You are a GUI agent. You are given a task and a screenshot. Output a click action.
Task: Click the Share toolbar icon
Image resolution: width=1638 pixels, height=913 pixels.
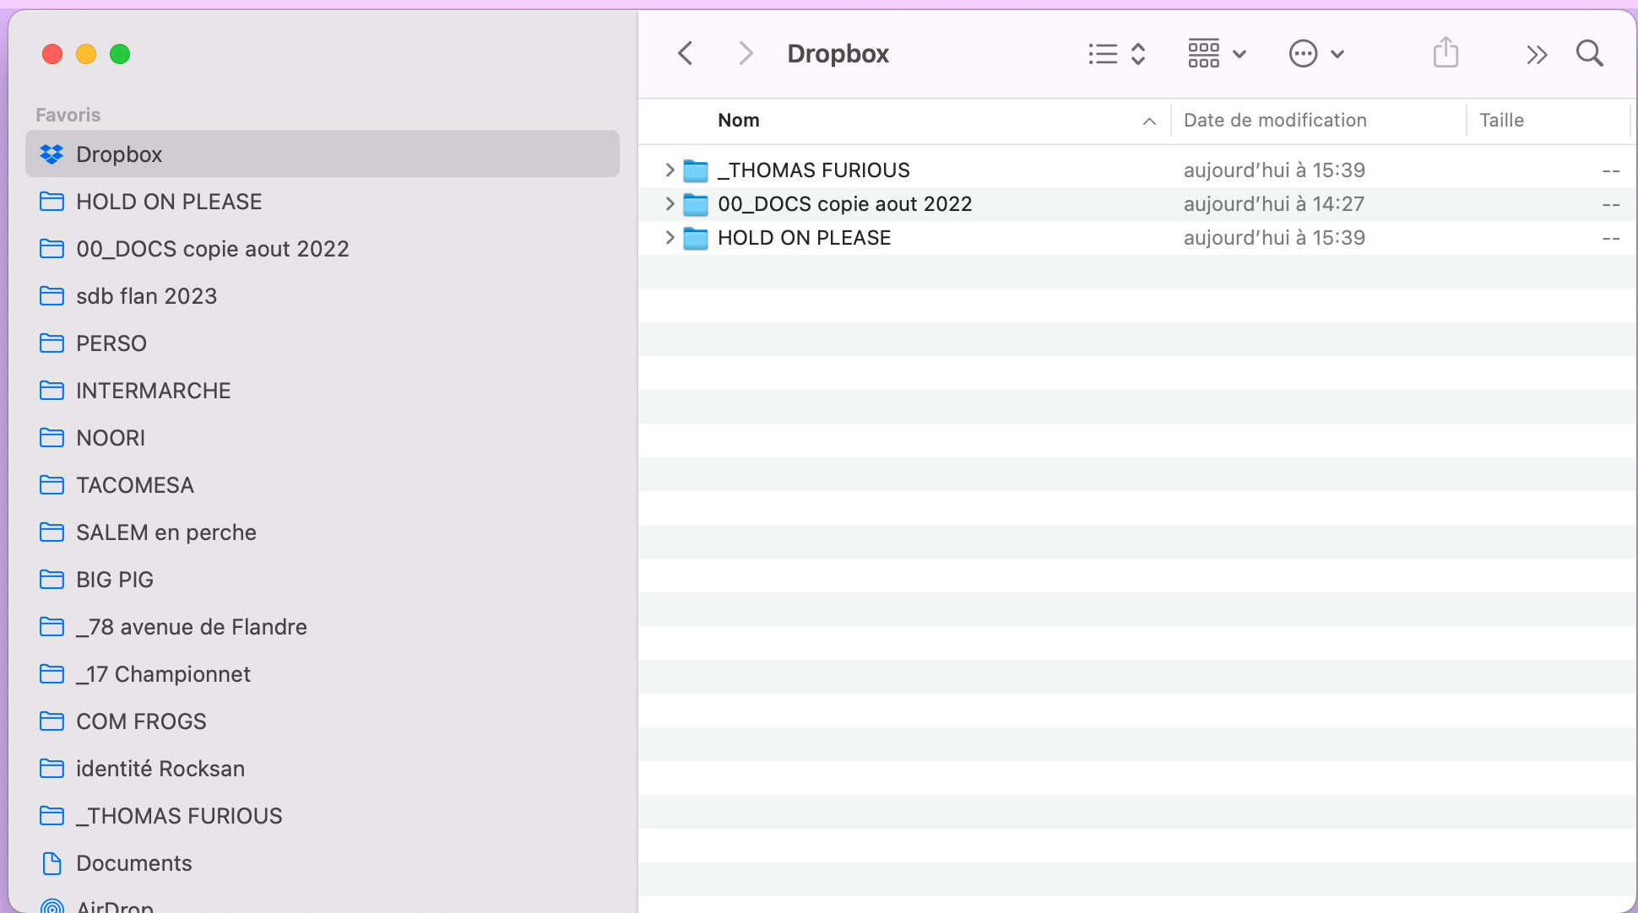tap(1445, 52)
